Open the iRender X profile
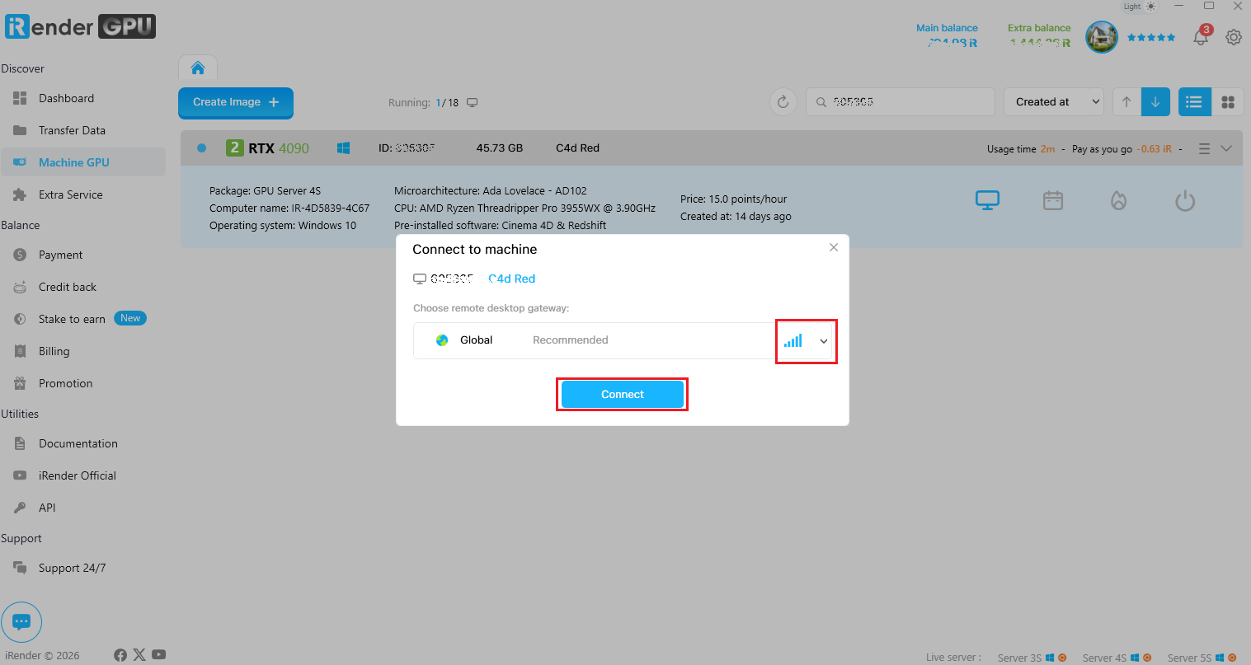This screenshot has height=665, width=1251. [x=139, y=655]
